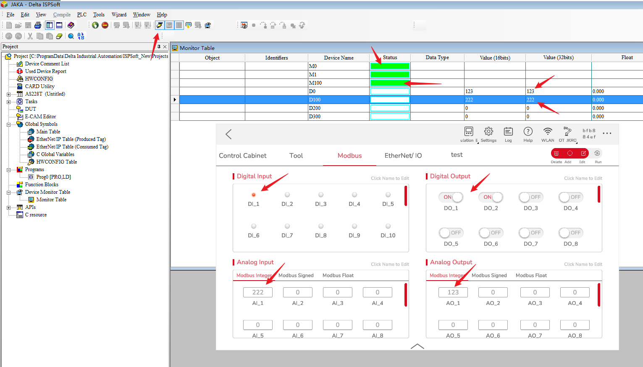643x367 pixels.
Task: Click the online mode toolbar icon
Action: [160, 25]
